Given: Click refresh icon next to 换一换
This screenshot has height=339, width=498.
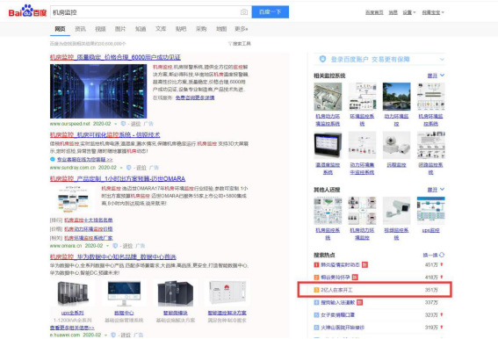Looking at the screenshot, I should tap(442, 255).
